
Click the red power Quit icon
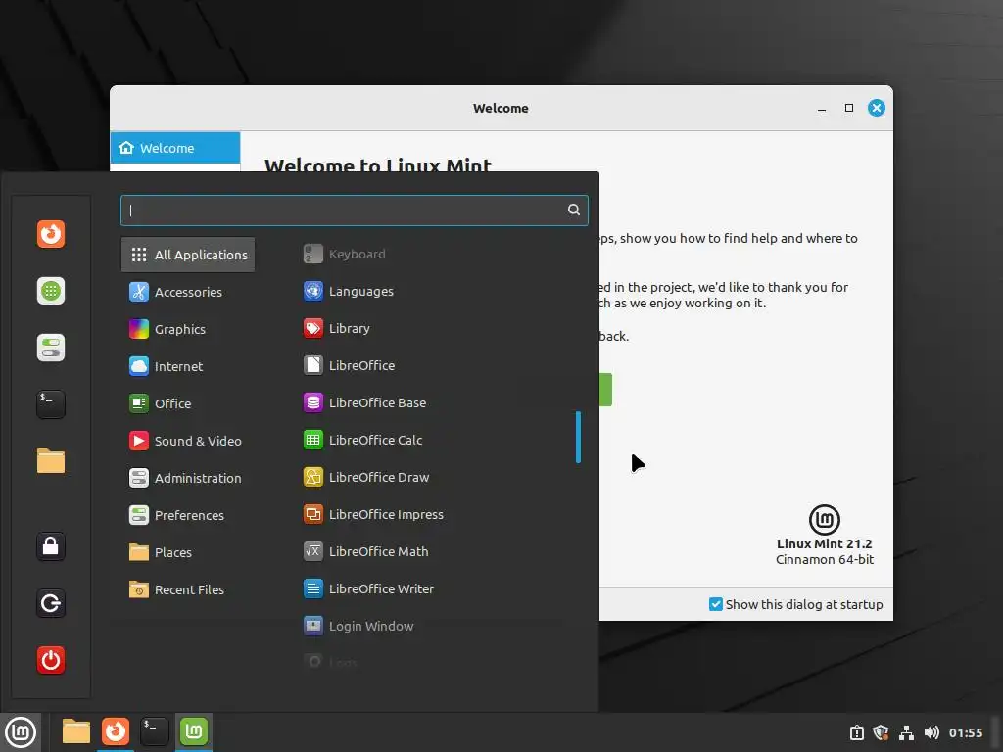click(x=51, y=660)
